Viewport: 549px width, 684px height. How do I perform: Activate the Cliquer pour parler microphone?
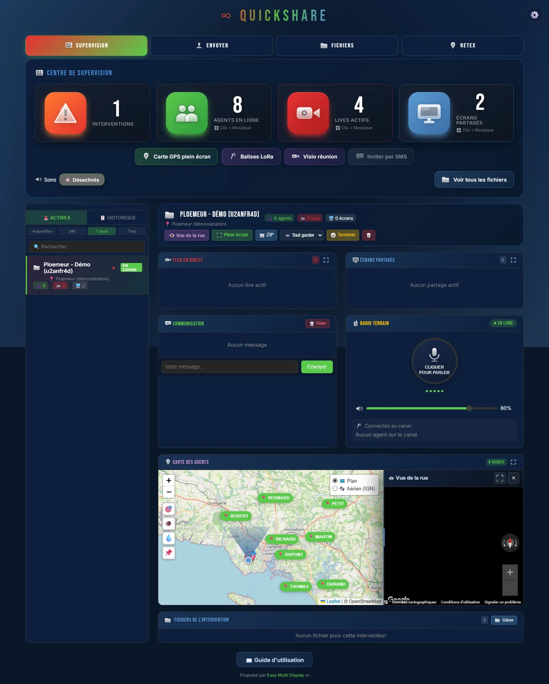click(x=434, y=361)
